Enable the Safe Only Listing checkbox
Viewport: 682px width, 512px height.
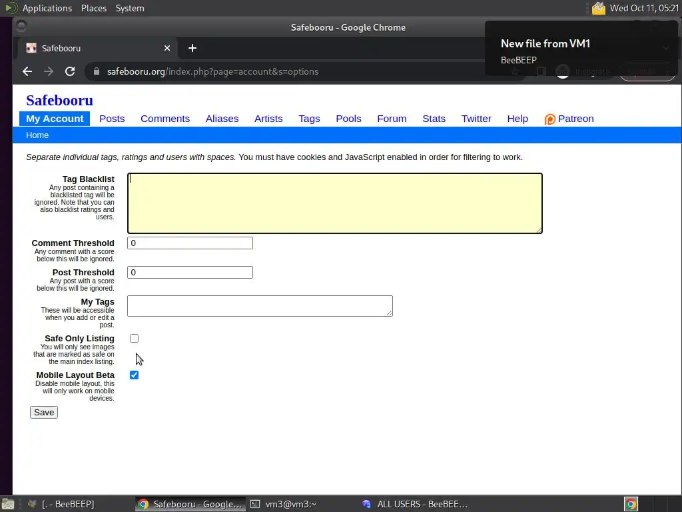(134, 338)
